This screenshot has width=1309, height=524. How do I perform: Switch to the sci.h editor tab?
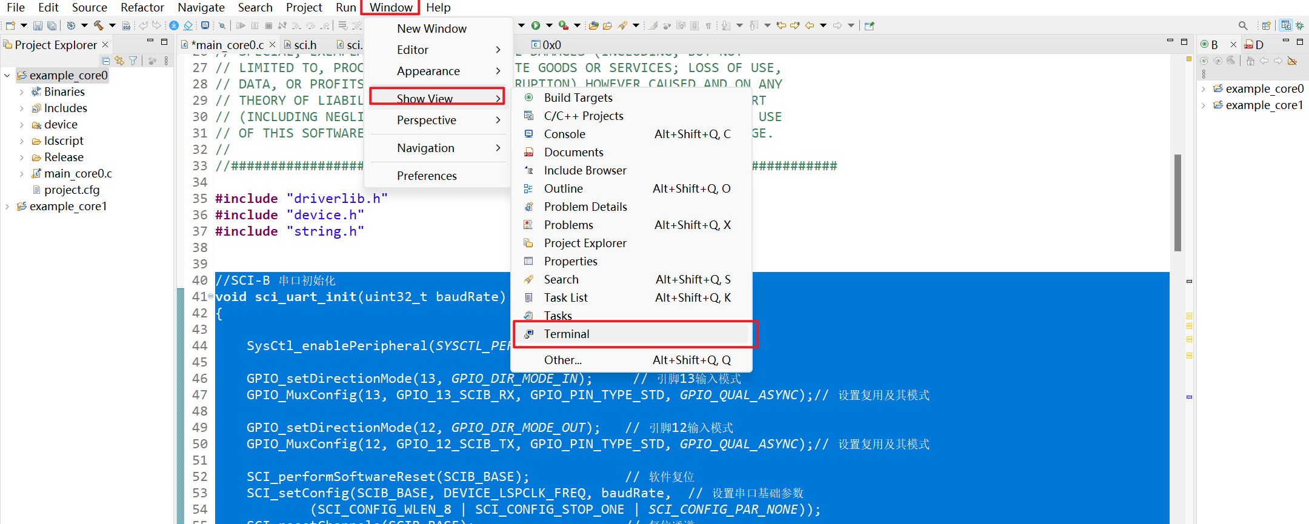(305, 45)
